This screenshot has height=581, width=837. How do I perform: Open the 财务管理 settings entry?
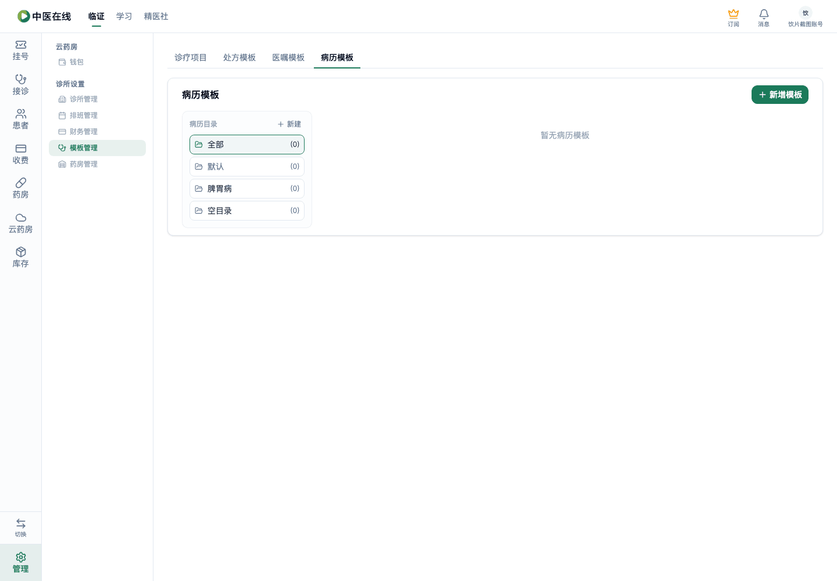pyautogui.click(x=97, y=132)
